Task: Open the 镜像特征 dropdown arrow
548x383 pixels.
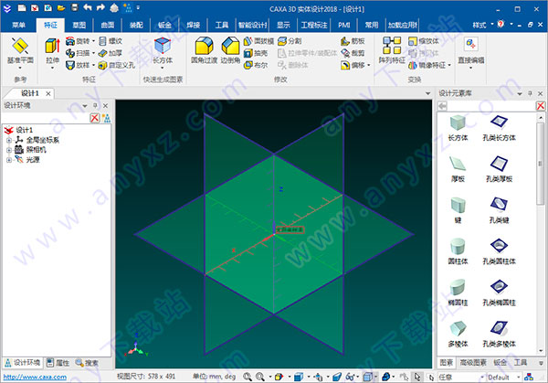Action: coord(449,65)
